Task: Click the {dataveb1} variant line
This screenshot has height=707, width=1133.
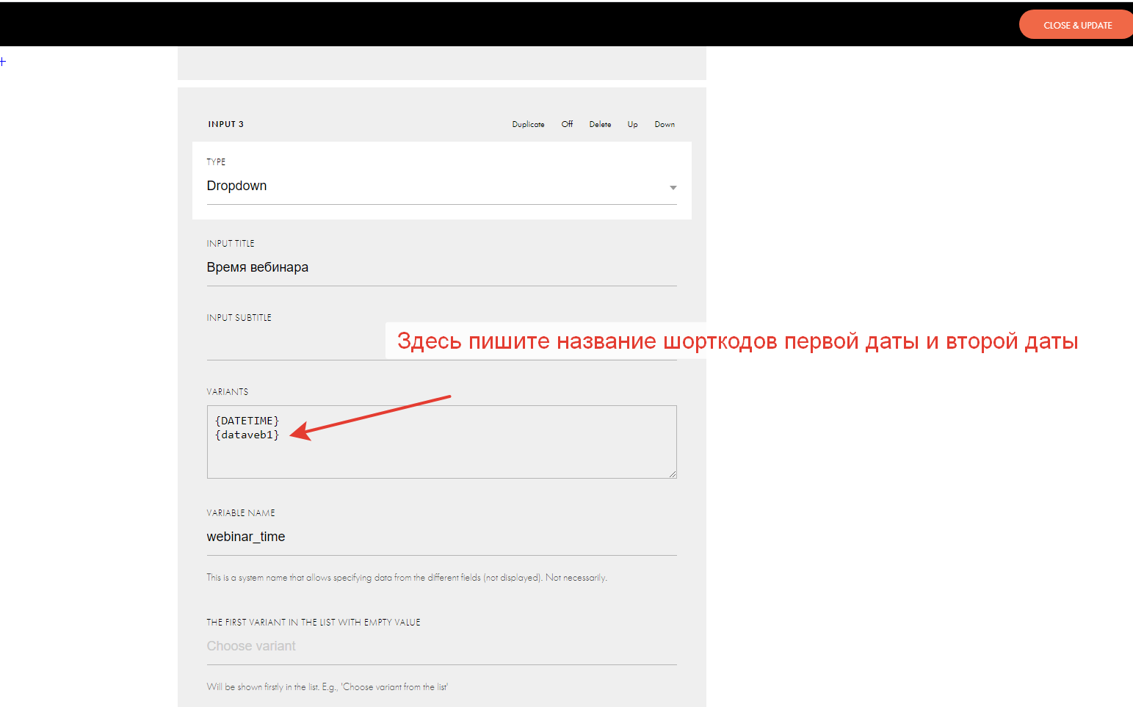Action: (x=247, y=435)
